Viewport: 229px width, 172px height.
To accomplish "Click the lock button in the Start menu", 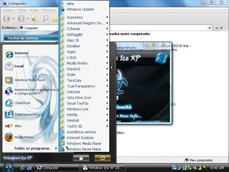I will coord(81,158).
